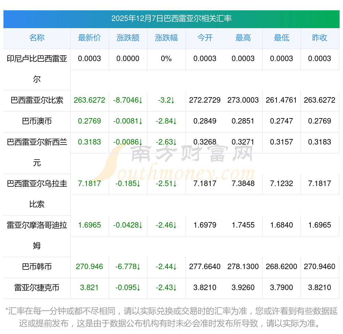Select the 最新价 column header
Screen dimensions: 343x334
point(90,38)
